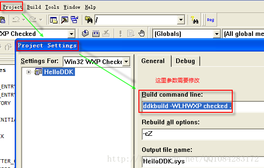The height and width of the screenshot is (168, 264).
Task: Click the Redo toolbar icon
Action: coord(33,20)
